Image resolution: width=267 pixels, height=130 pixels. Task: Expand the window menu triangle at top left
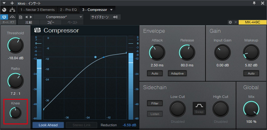(x=4, y=3)
